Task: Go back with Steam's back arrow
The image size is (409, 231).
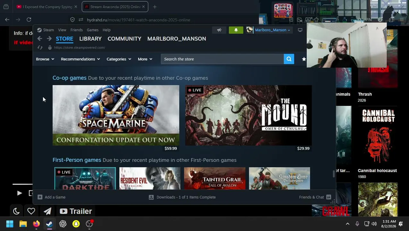Action: point(39,38)
